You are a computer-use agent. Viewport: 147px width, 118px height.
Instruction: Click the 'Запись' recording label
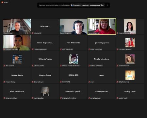[6, 2]
